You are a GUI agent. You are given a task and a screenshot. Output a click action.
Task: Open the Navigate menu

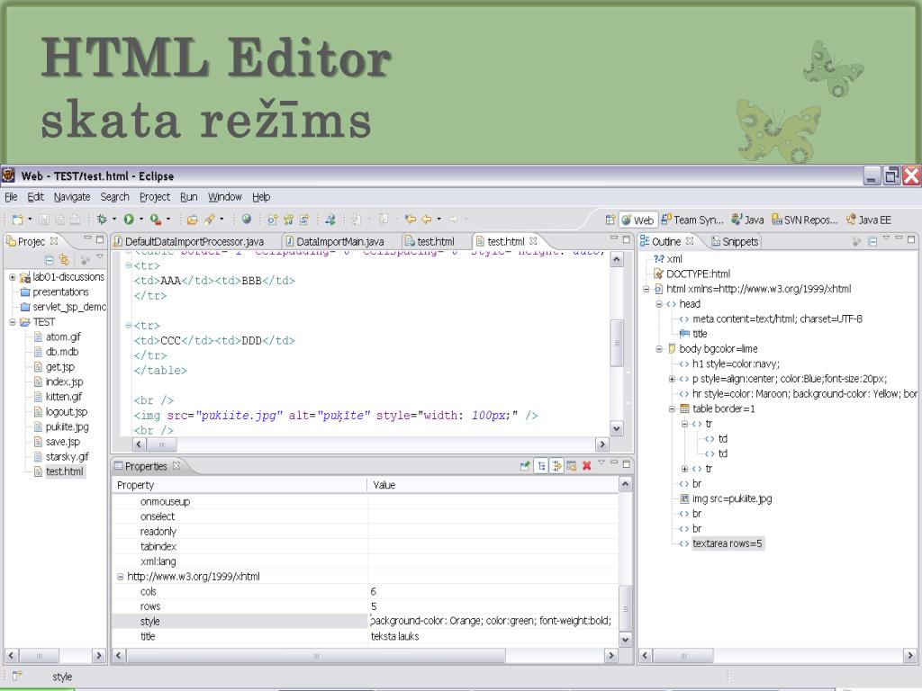tap(72, 197)
